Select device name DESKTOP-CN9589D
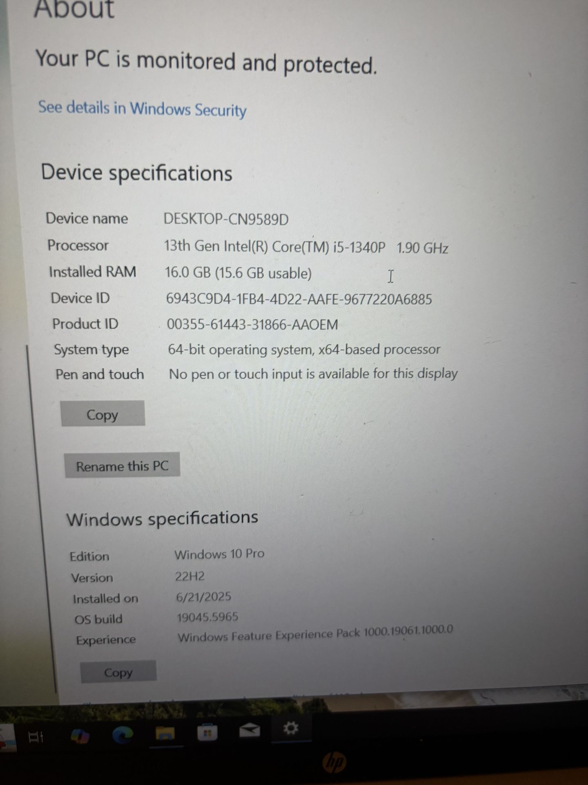The height and width of the screenshot is (785, 588). (x=226, y=220)
